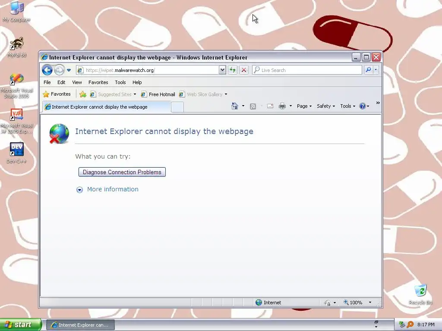This screenshot has width=442, height=331.
Task: Open the Tools command bar menu
Action: (347, 106)
